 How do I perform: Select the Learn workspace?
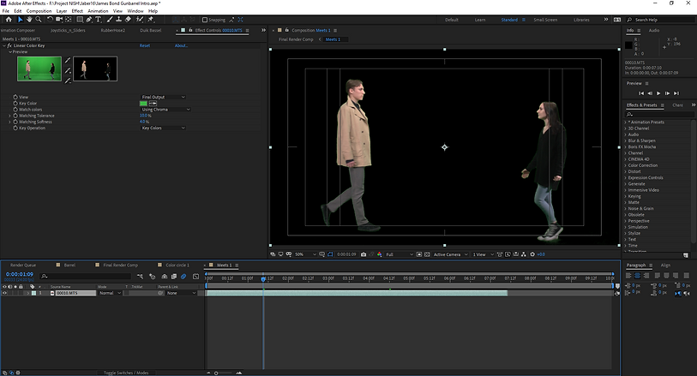coord(480,20)
